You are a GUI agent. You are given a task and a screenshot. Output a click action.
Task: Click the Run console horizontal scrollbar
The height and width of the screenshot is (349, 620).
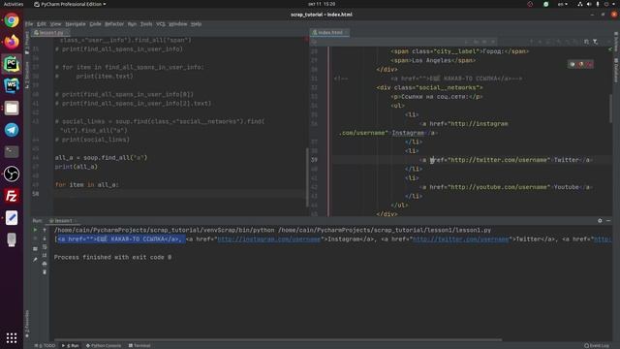[278, 339]
